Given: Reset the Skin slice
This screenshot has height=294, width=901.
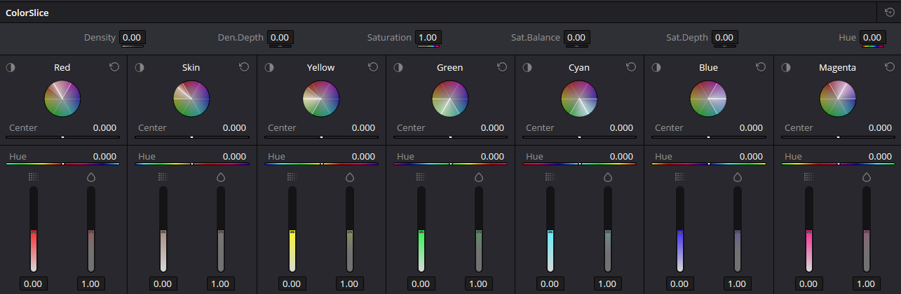Looking at the screenshot, I should coord(244,67).
